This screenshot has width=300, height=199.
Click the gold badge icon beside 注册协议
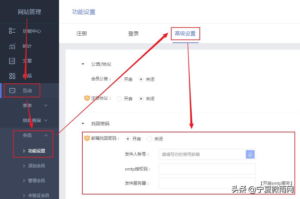point(87,98)
